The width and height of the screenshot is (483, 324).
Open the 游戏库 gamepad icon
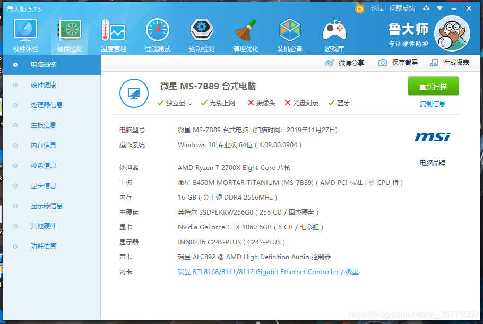(x=334, y=35)
